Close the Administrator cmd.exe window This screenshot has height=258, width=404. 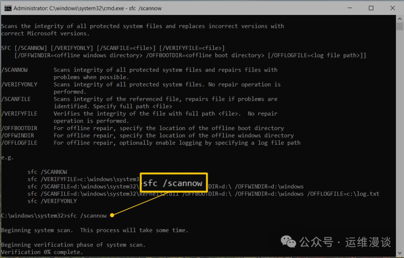coord(392,8)
